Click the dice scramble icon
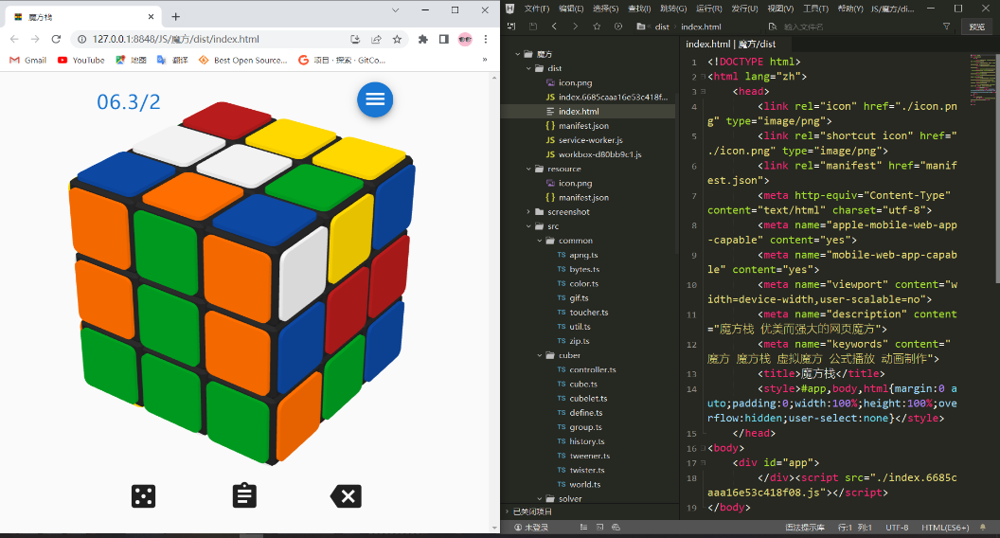This screenshot has height=538, width=1000. [x=143, y=495]
